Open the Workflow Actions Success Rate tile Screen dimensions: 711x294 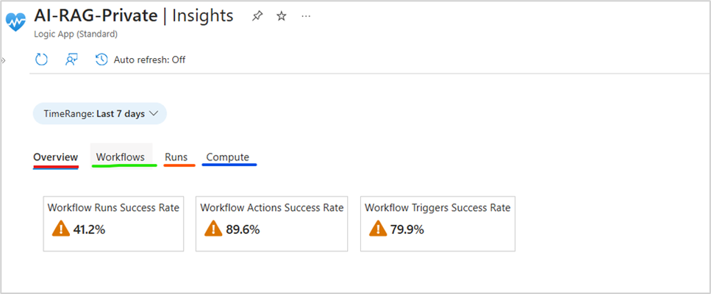[271, 223]
